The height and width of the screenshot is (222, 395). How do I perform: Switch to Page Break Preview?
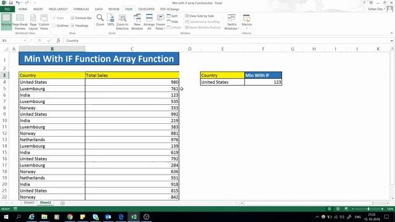click(x=20, y=22)
